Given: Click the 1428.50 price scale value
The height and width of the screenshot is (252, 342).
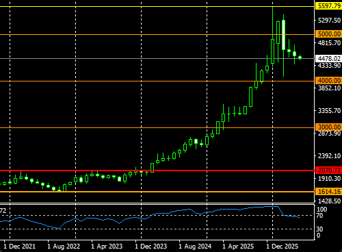Looking at the screenshot, I should tap(329, 201).
